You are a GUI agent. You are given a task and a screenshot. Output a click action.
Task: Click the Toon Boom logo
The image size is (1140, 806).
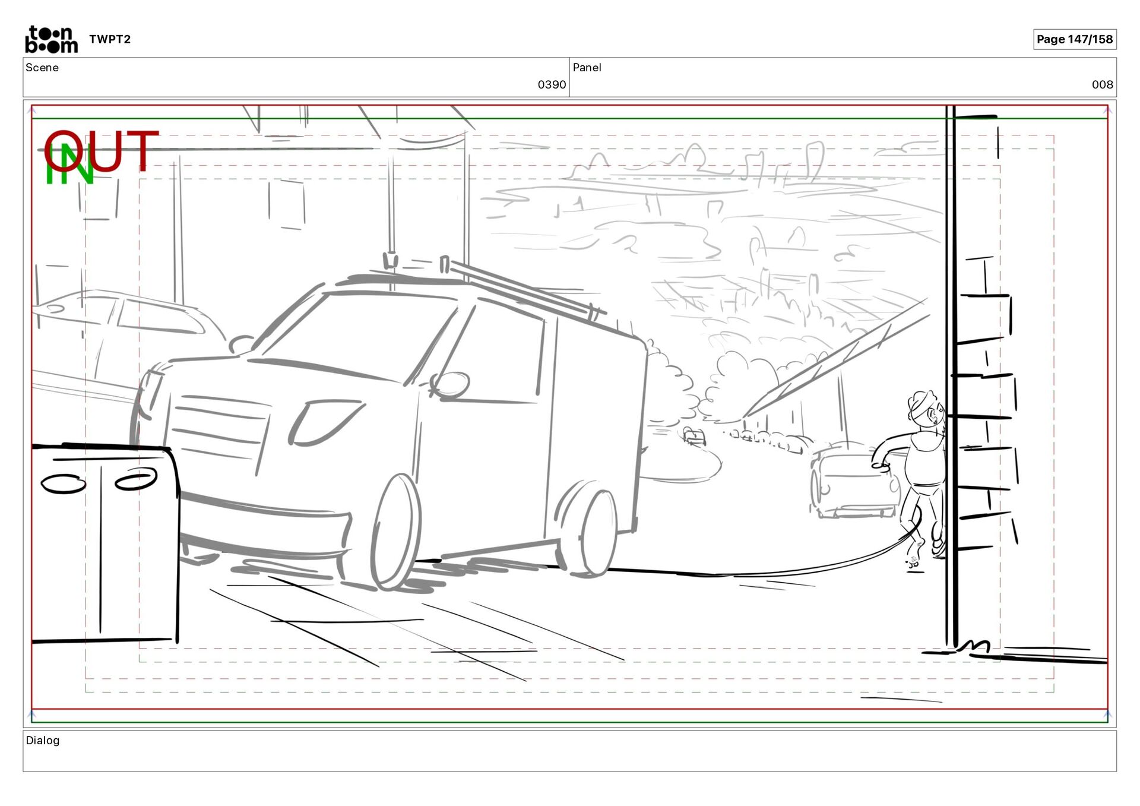point(51,39)
